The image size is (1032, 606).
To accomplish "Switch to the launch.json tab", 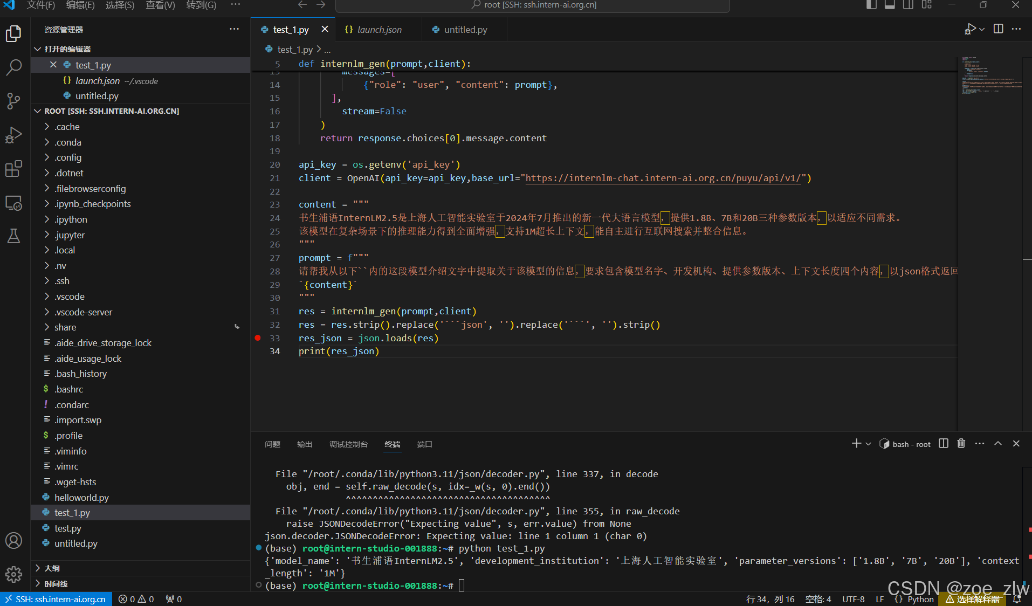I will point(379,30).
